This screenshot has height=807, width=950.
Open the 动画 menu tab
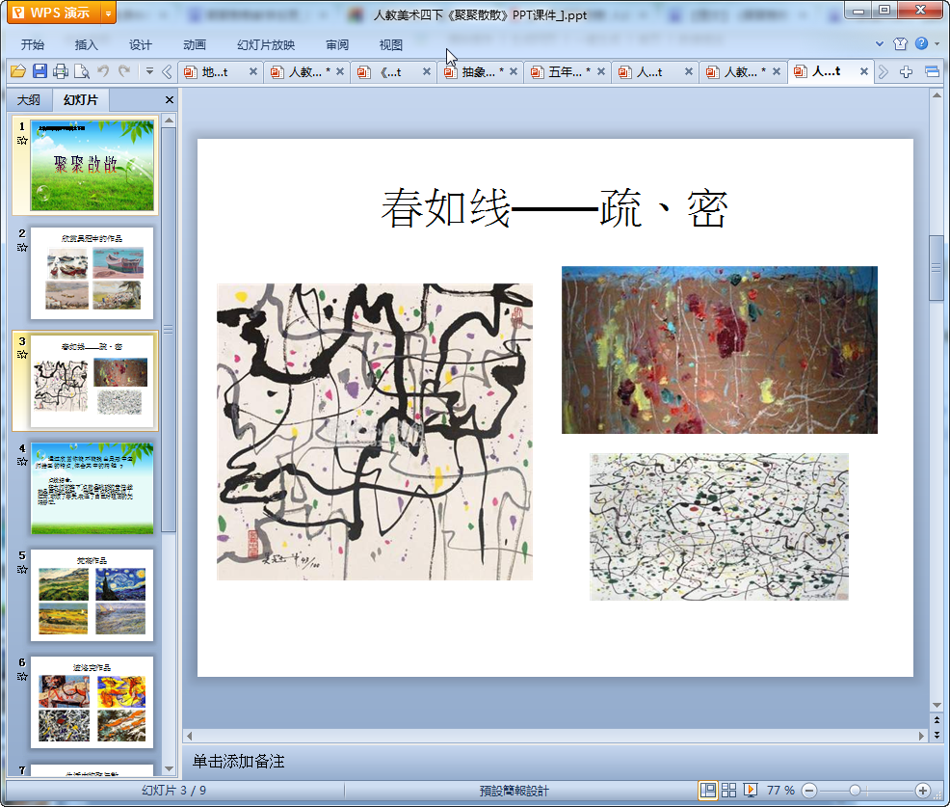pos(195,45)
